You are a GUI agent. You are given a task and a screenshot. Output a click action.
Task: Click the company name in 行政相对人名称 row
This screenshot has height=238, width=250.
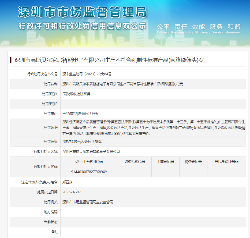tap(91, 152)
